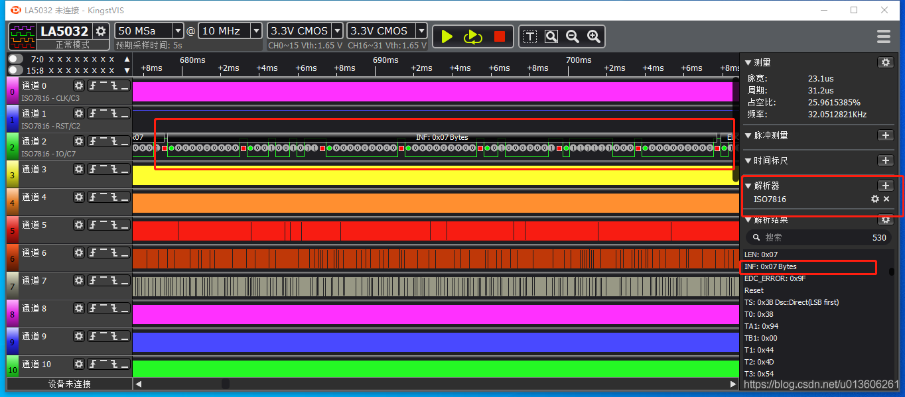The height and width of the screenshot is (397, 905).
Task: Set rising edge trigger on channel 0
Action: tap(94, 85)
